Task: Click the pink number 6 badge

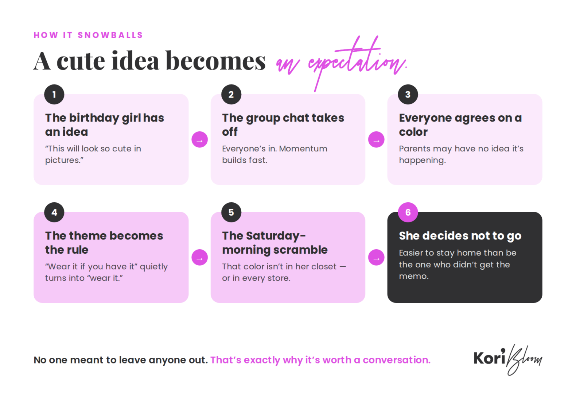Action: tap(408, 212)
